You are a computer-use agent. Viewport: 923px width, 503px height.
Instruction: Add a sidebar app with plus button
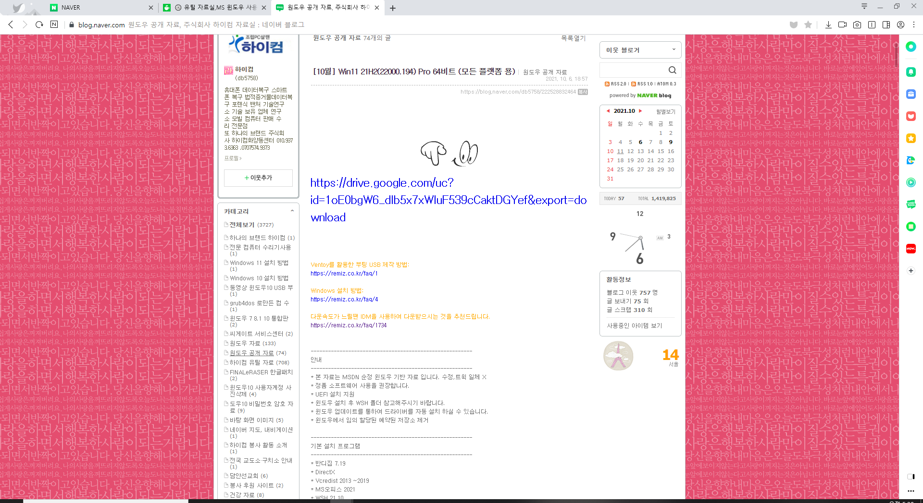[x=911, y=271]
